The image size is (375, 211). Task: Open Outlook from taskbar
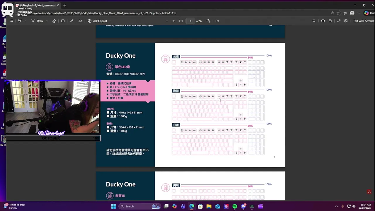217,206
